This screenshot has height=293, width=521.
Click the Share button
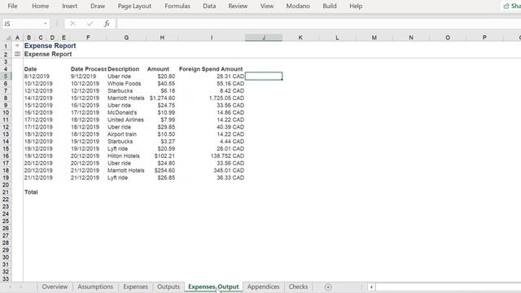(512, 6)
